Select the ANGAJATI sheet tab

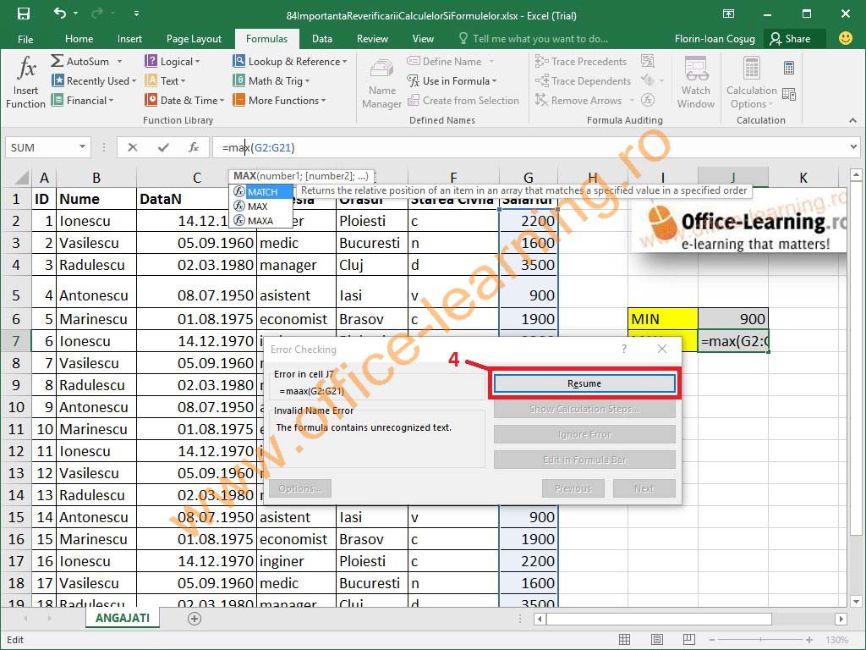tap(122, 618)
